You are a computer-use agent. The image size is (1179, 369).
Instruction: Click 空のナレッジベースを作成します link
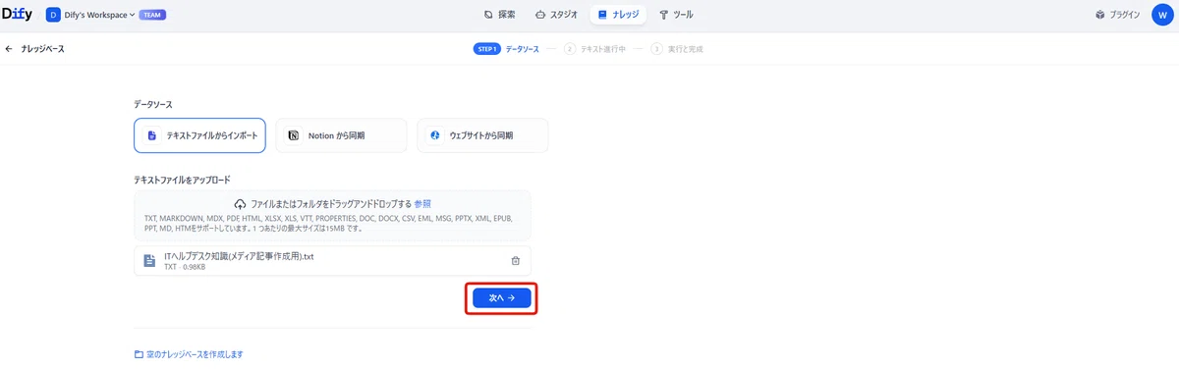tap(195, 353)
